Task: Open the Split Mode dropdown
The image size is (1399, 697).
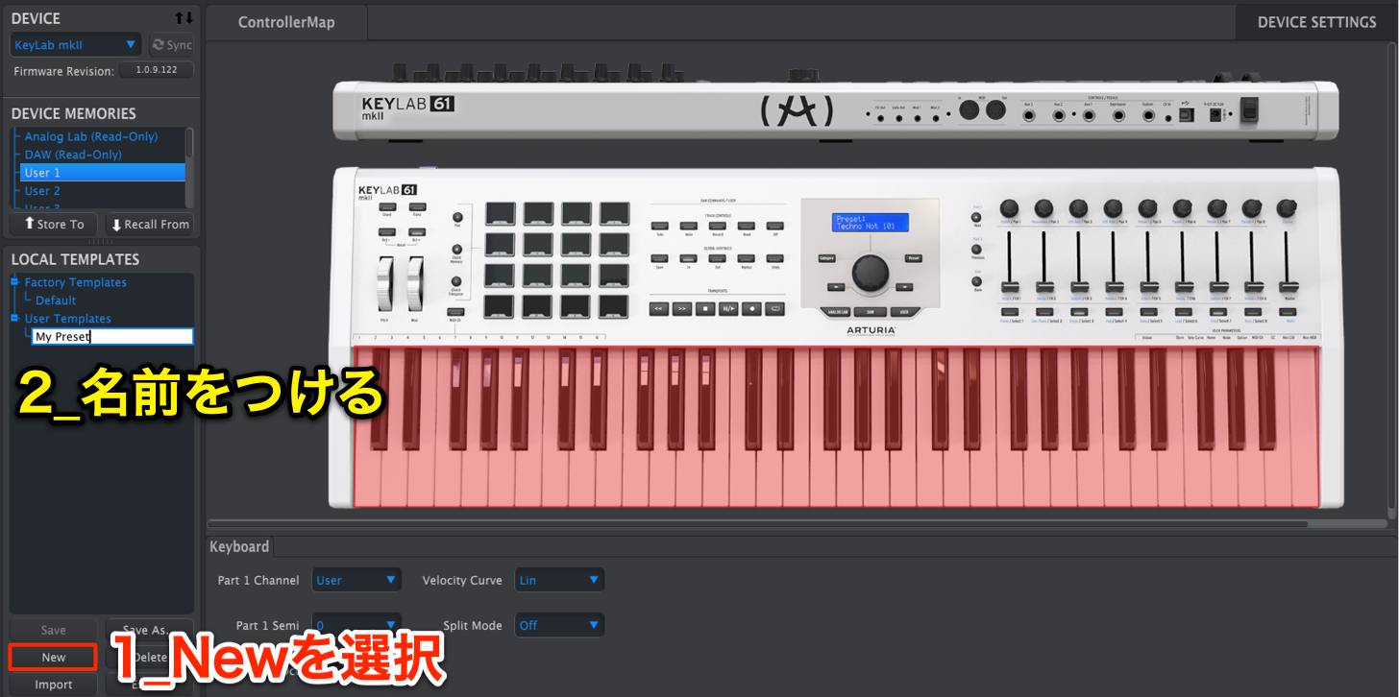Action: coord(559,625)
